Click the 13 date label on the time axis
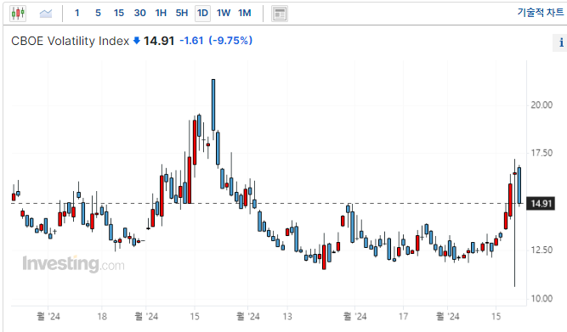The image size is (567, 332). 287,317
